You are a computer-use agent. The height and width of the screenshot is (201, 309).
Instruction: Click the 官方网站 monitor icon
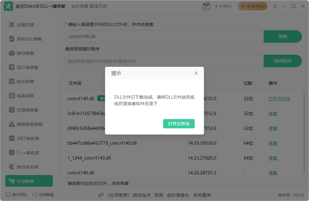point(8,195)
